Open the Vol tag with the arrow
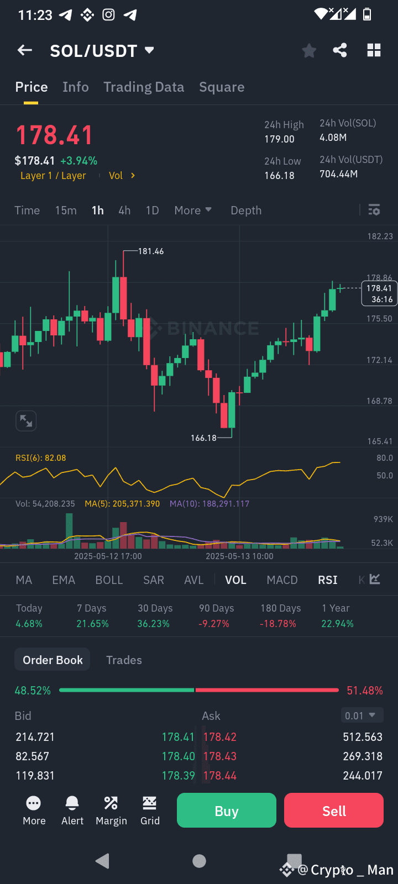 [x=122, y=176]
